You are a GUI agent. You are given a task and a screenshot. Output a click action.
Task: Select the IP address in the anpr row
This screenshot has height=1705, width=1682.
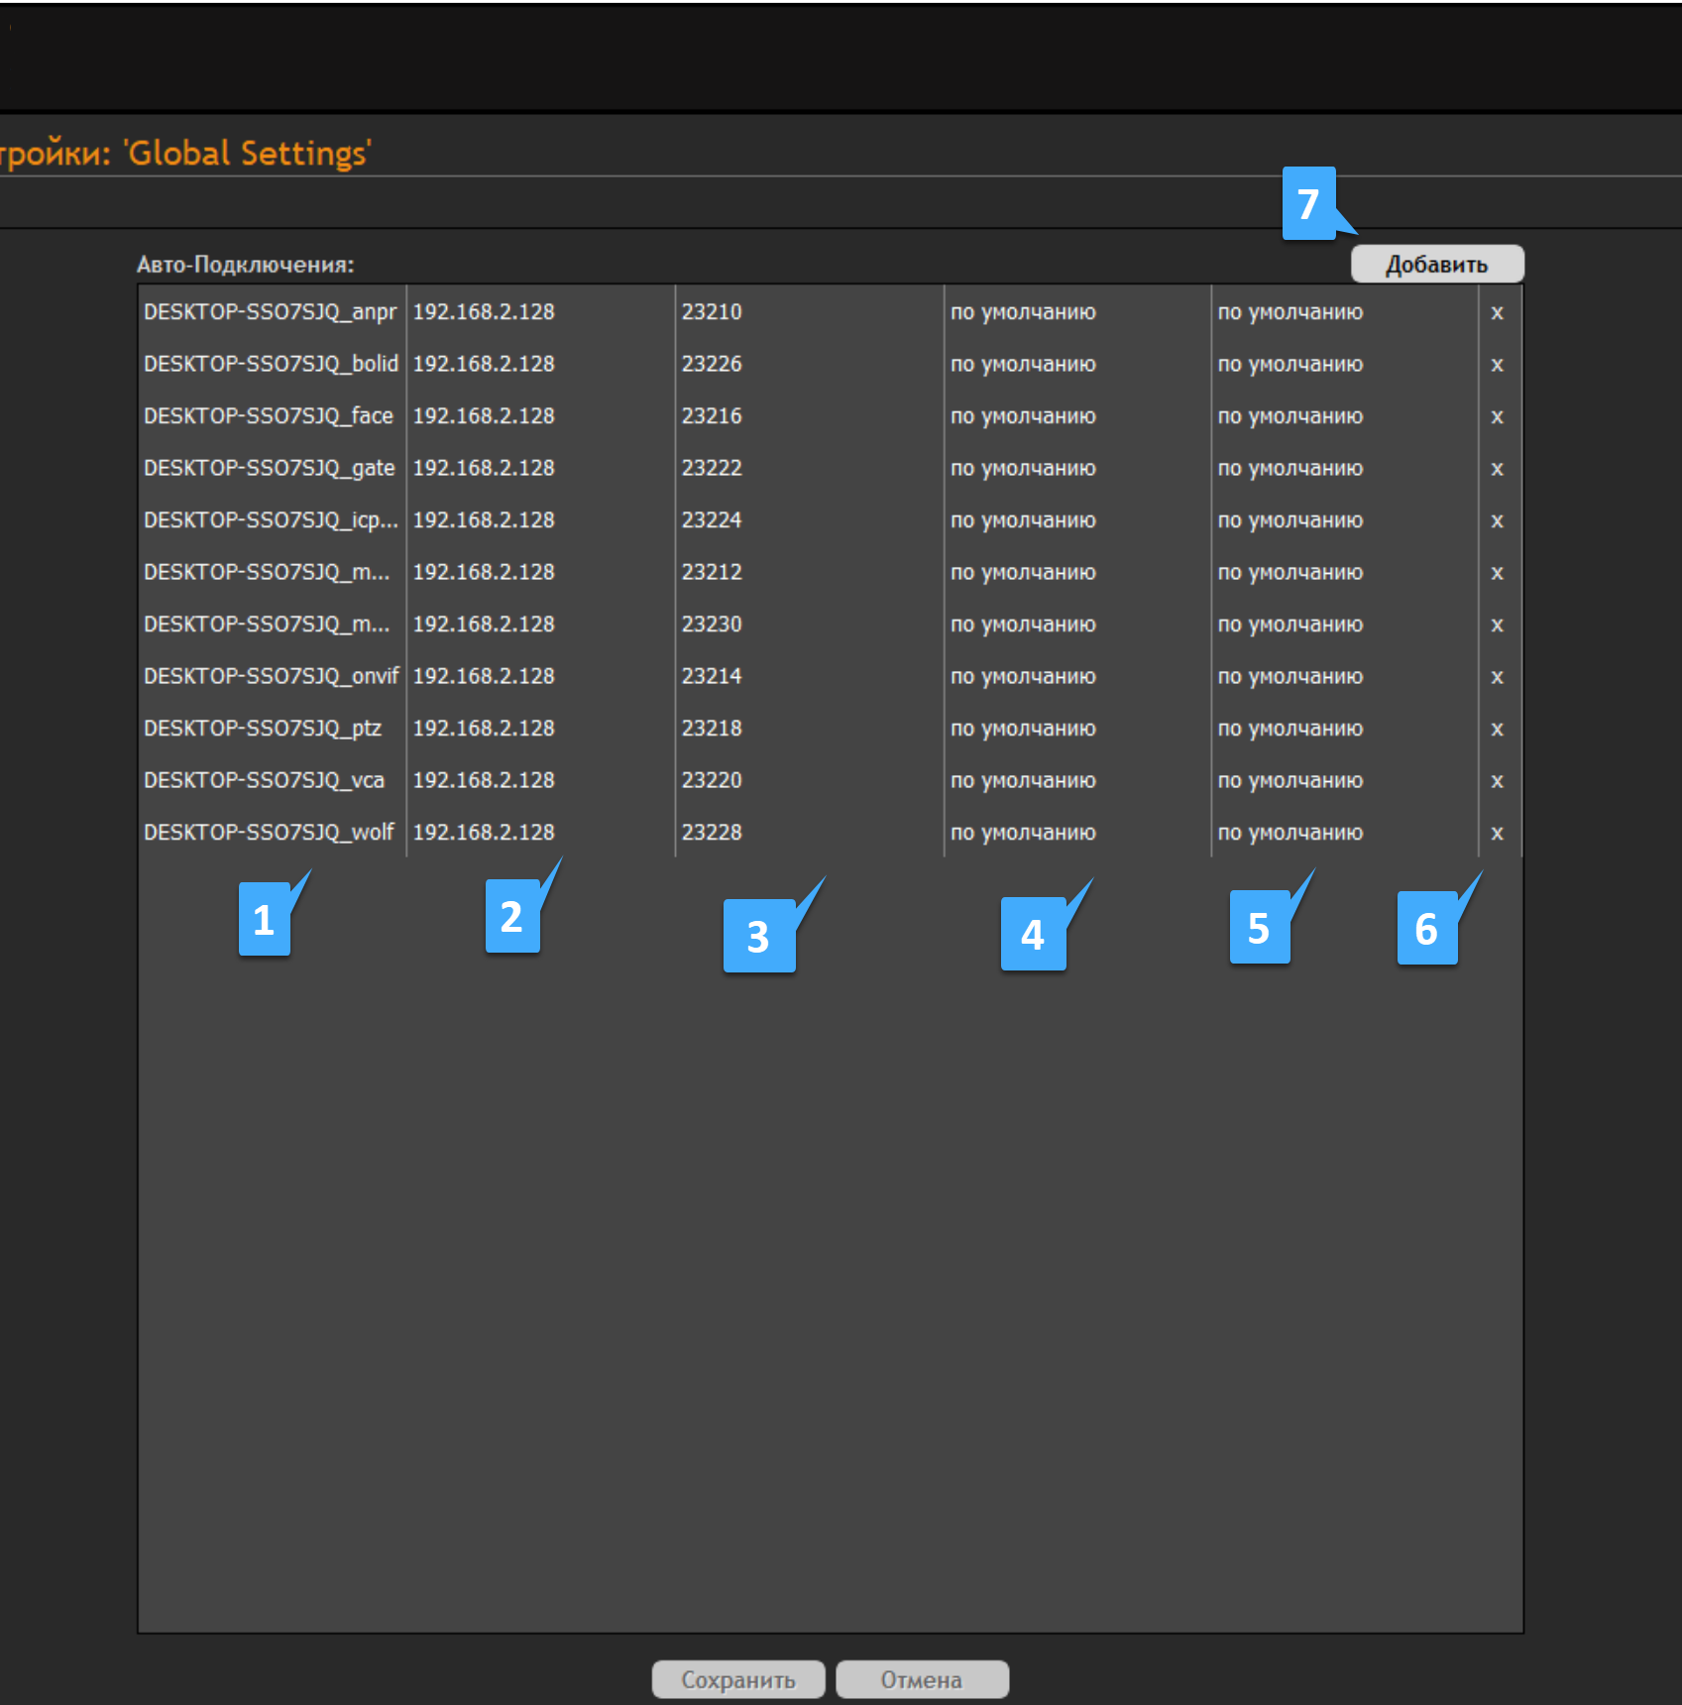[484, 312]
